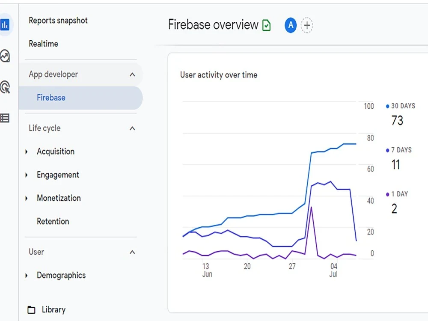Collapse the App developer section
The image size is (428, 321).
133,74
